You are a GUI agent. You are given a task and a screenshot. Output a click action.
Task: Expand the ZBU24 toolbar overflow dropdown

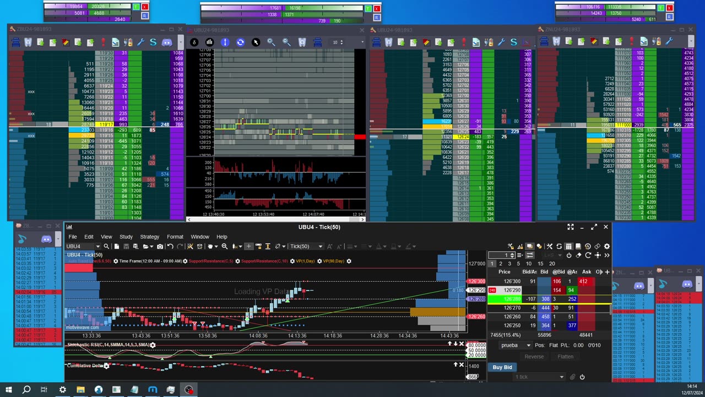181,42
